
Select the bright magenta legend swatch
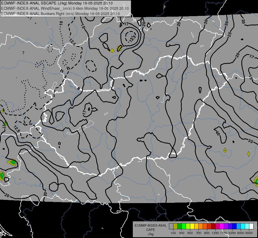pos(222,226)
